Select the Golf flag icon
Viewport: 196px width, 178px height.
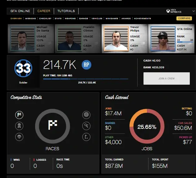coord(86,137)
